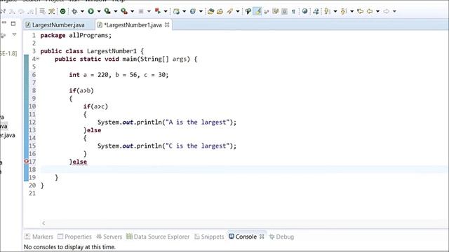
Task: Close the LargestNumber1.java editor tab
Action: click(167, 25)
